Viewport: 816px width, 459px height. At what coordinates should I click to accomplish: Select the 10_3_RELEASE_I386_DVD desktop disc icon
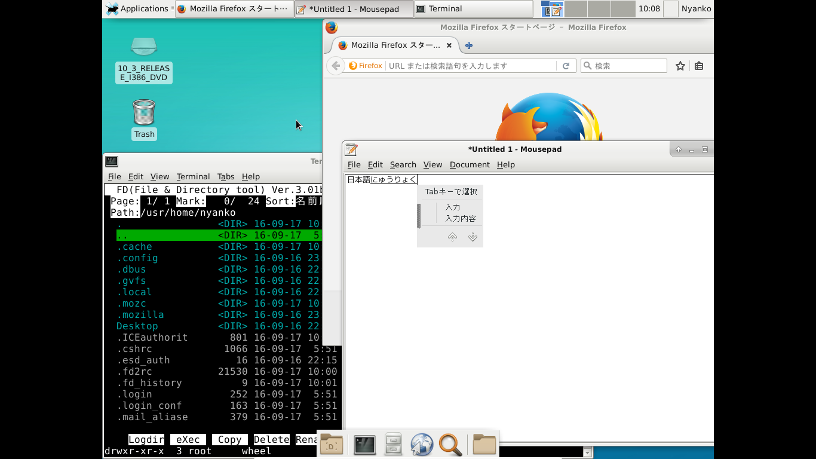144,60
